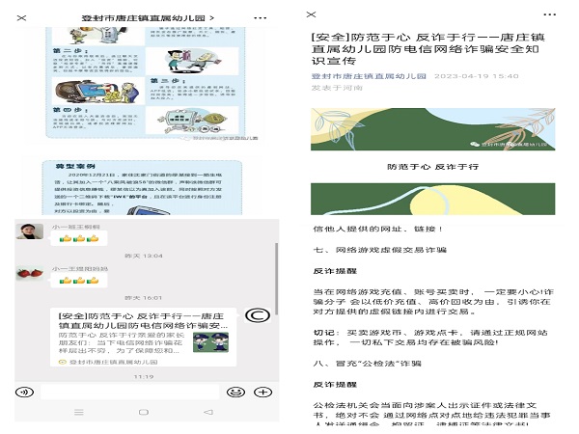
Task: Open thumbs-up message from 小一班王桐桐
Action: pos(79,239)
